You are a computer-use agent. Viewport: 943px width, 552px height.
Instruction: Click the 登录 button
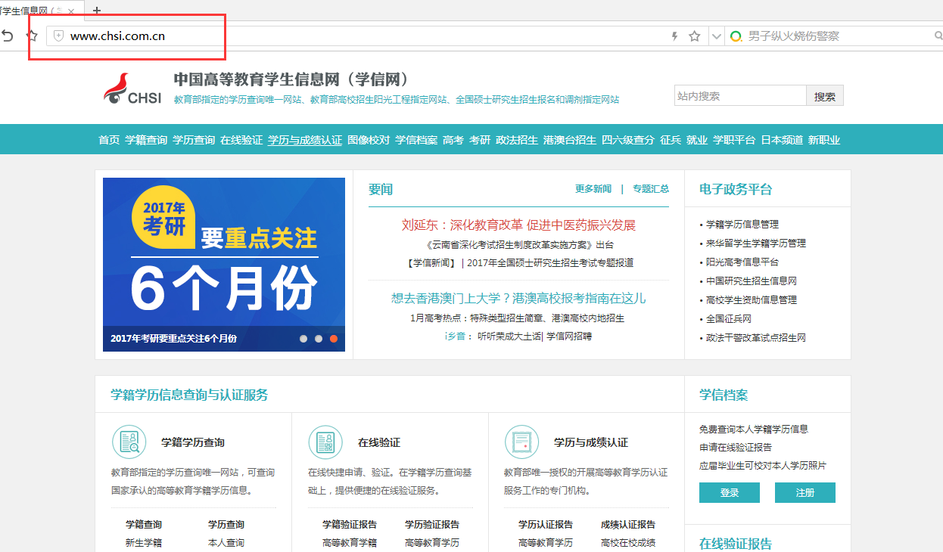[728, 492]
